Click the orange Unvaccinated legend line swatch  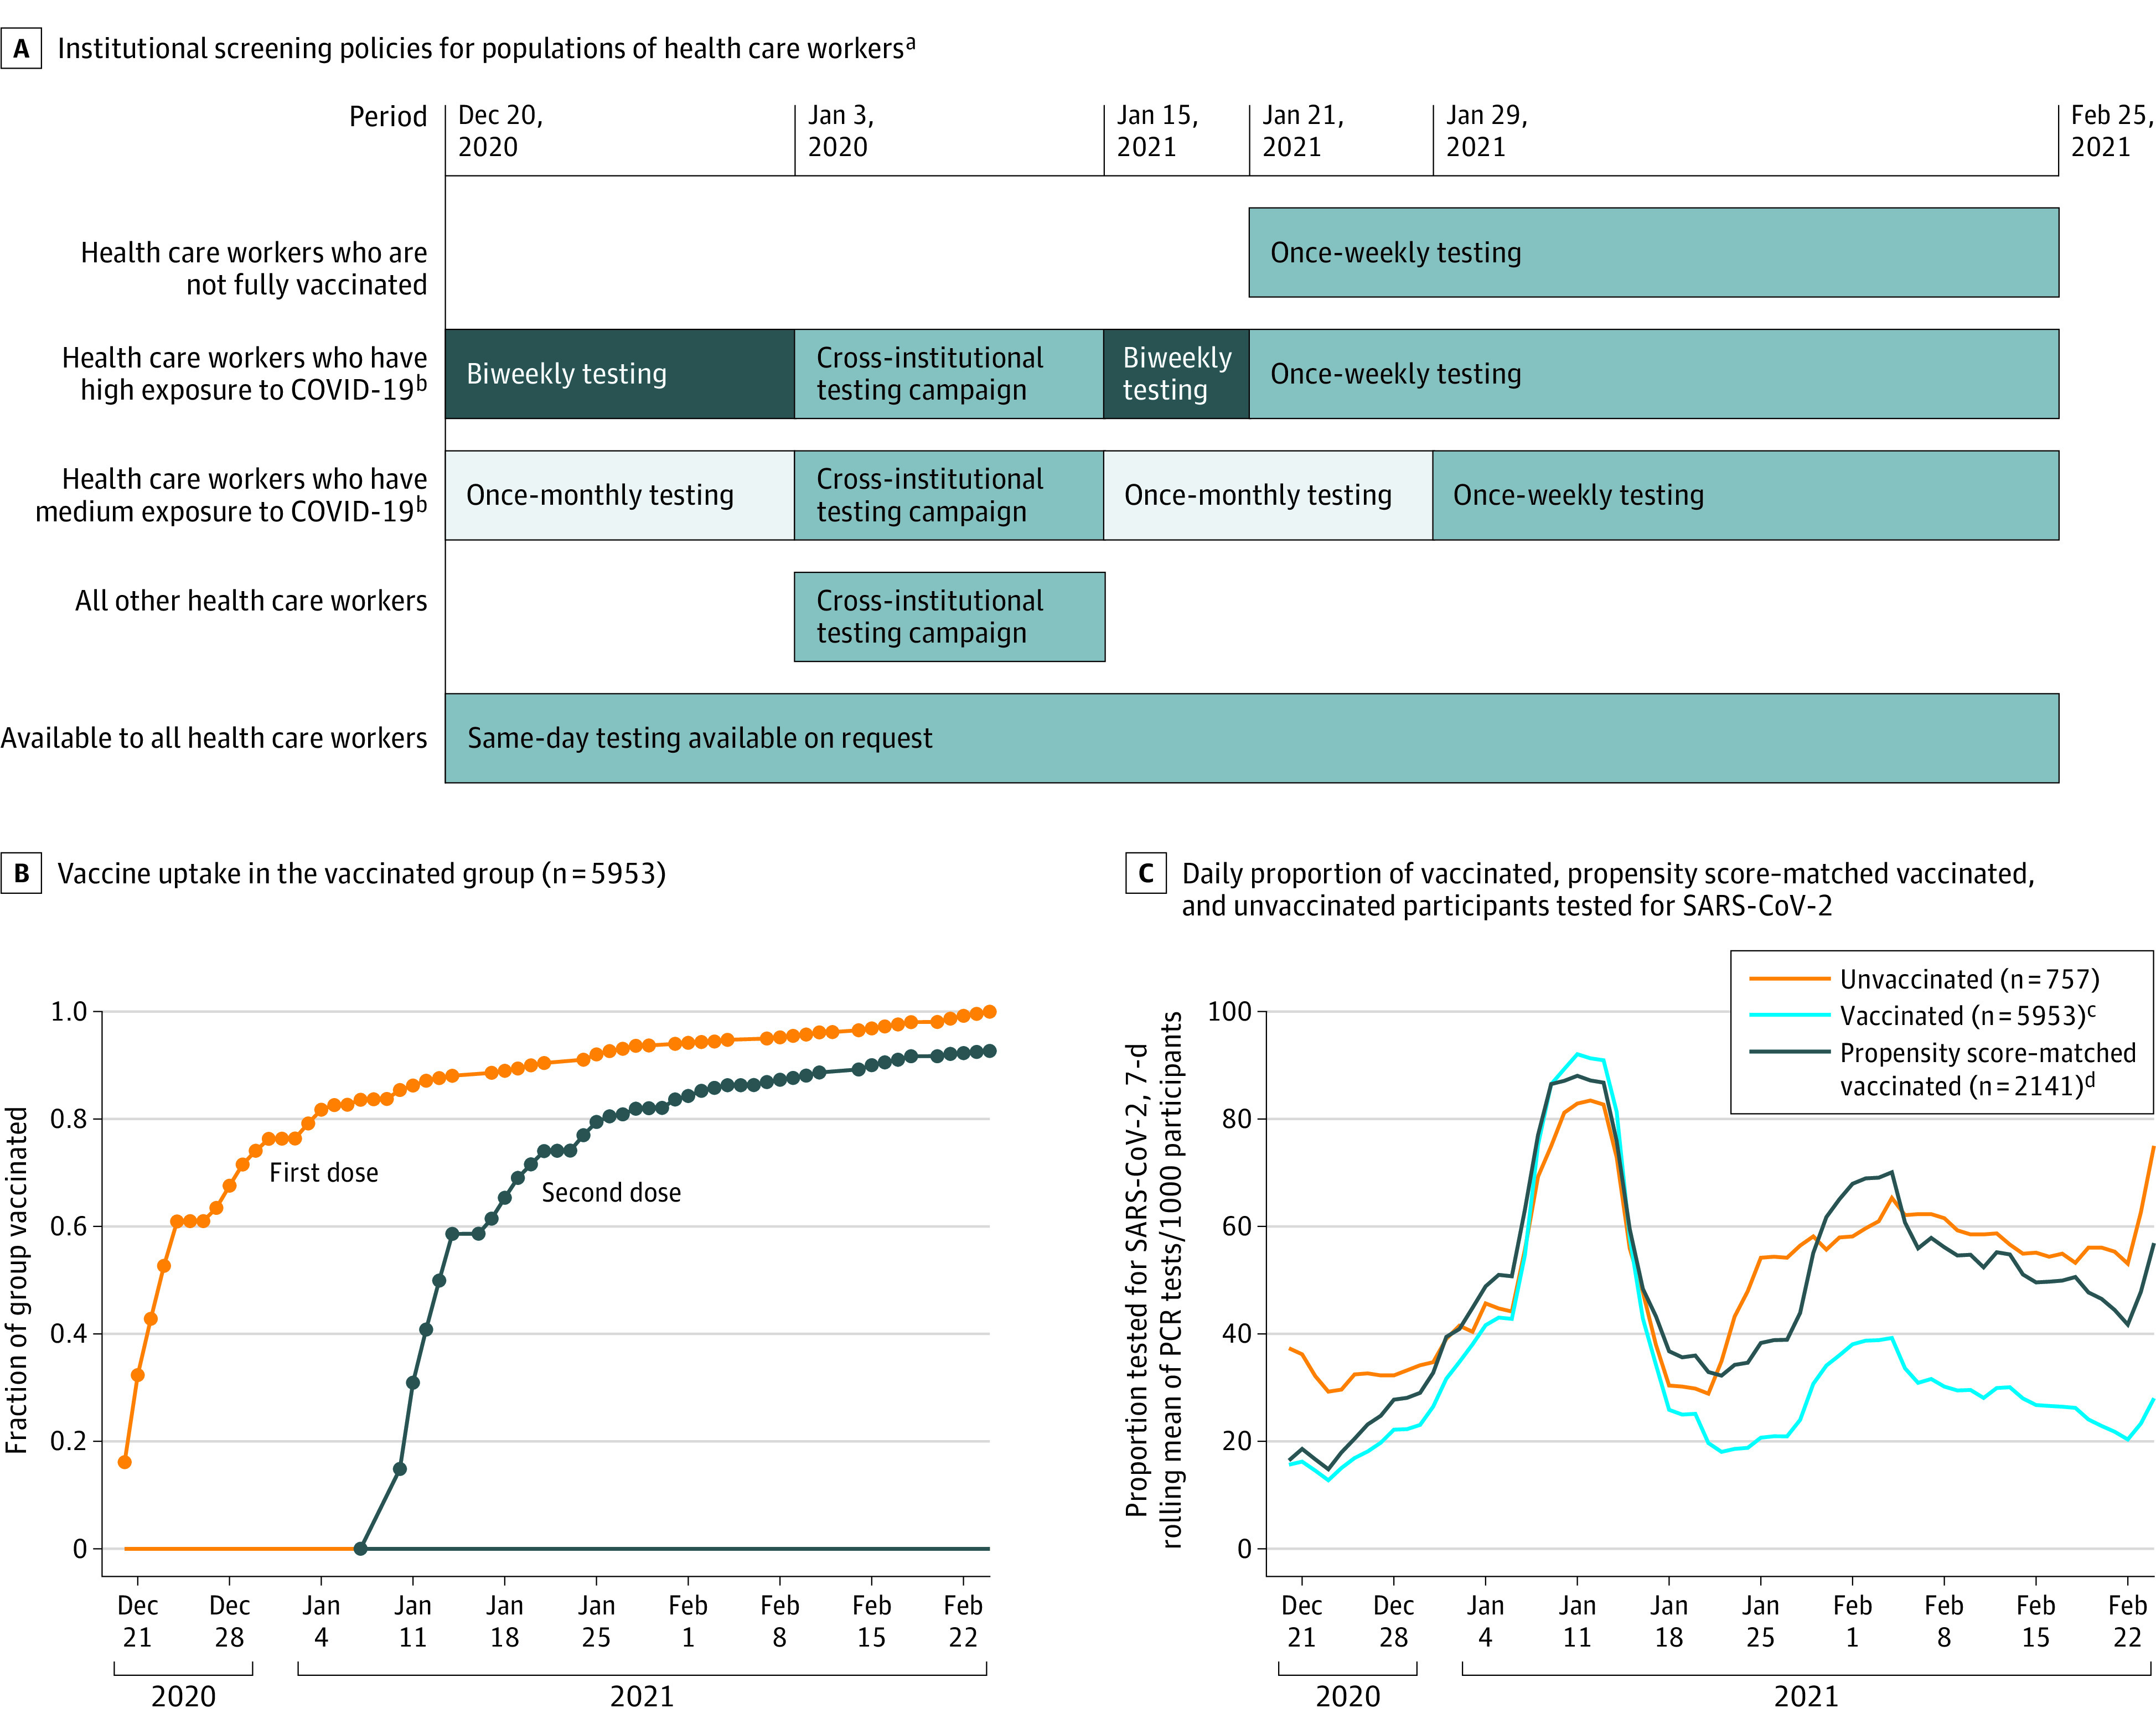pyautogui.click(x=1789, y=979)
